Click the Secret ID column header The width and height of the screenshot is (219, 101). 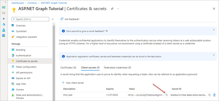(177, 89)
